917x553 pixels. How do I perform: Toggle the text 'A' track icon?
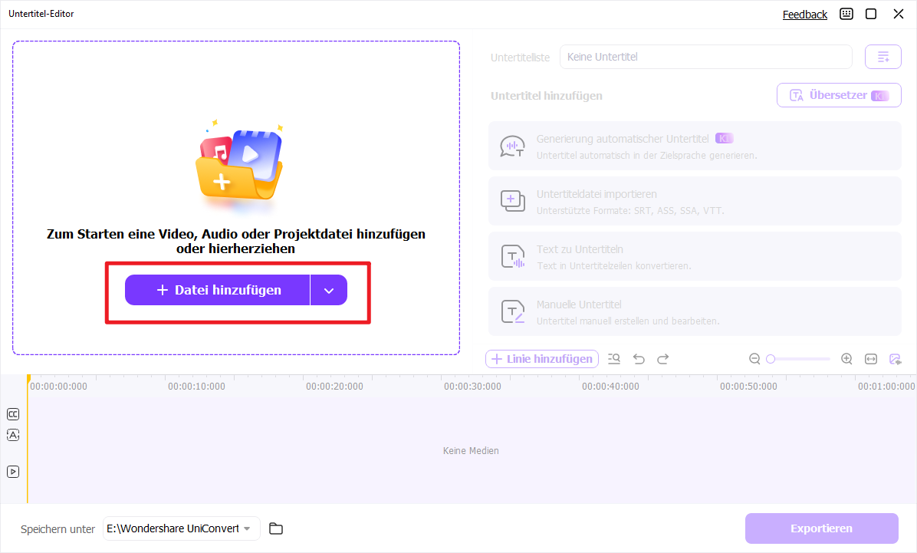(x=13, y=435)
